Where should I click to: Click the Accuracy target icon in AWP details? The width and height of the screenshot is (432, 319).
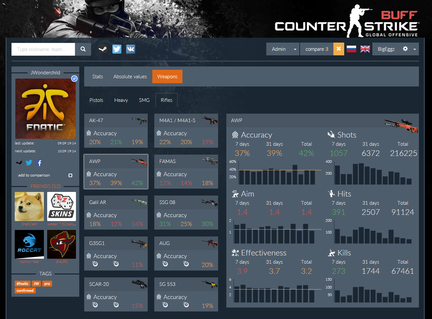click(235, 135)
